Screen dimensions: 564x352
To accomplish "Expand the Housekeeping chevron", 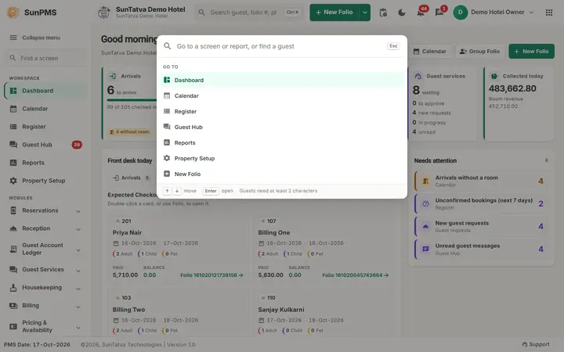I will (x=78, y=289).
